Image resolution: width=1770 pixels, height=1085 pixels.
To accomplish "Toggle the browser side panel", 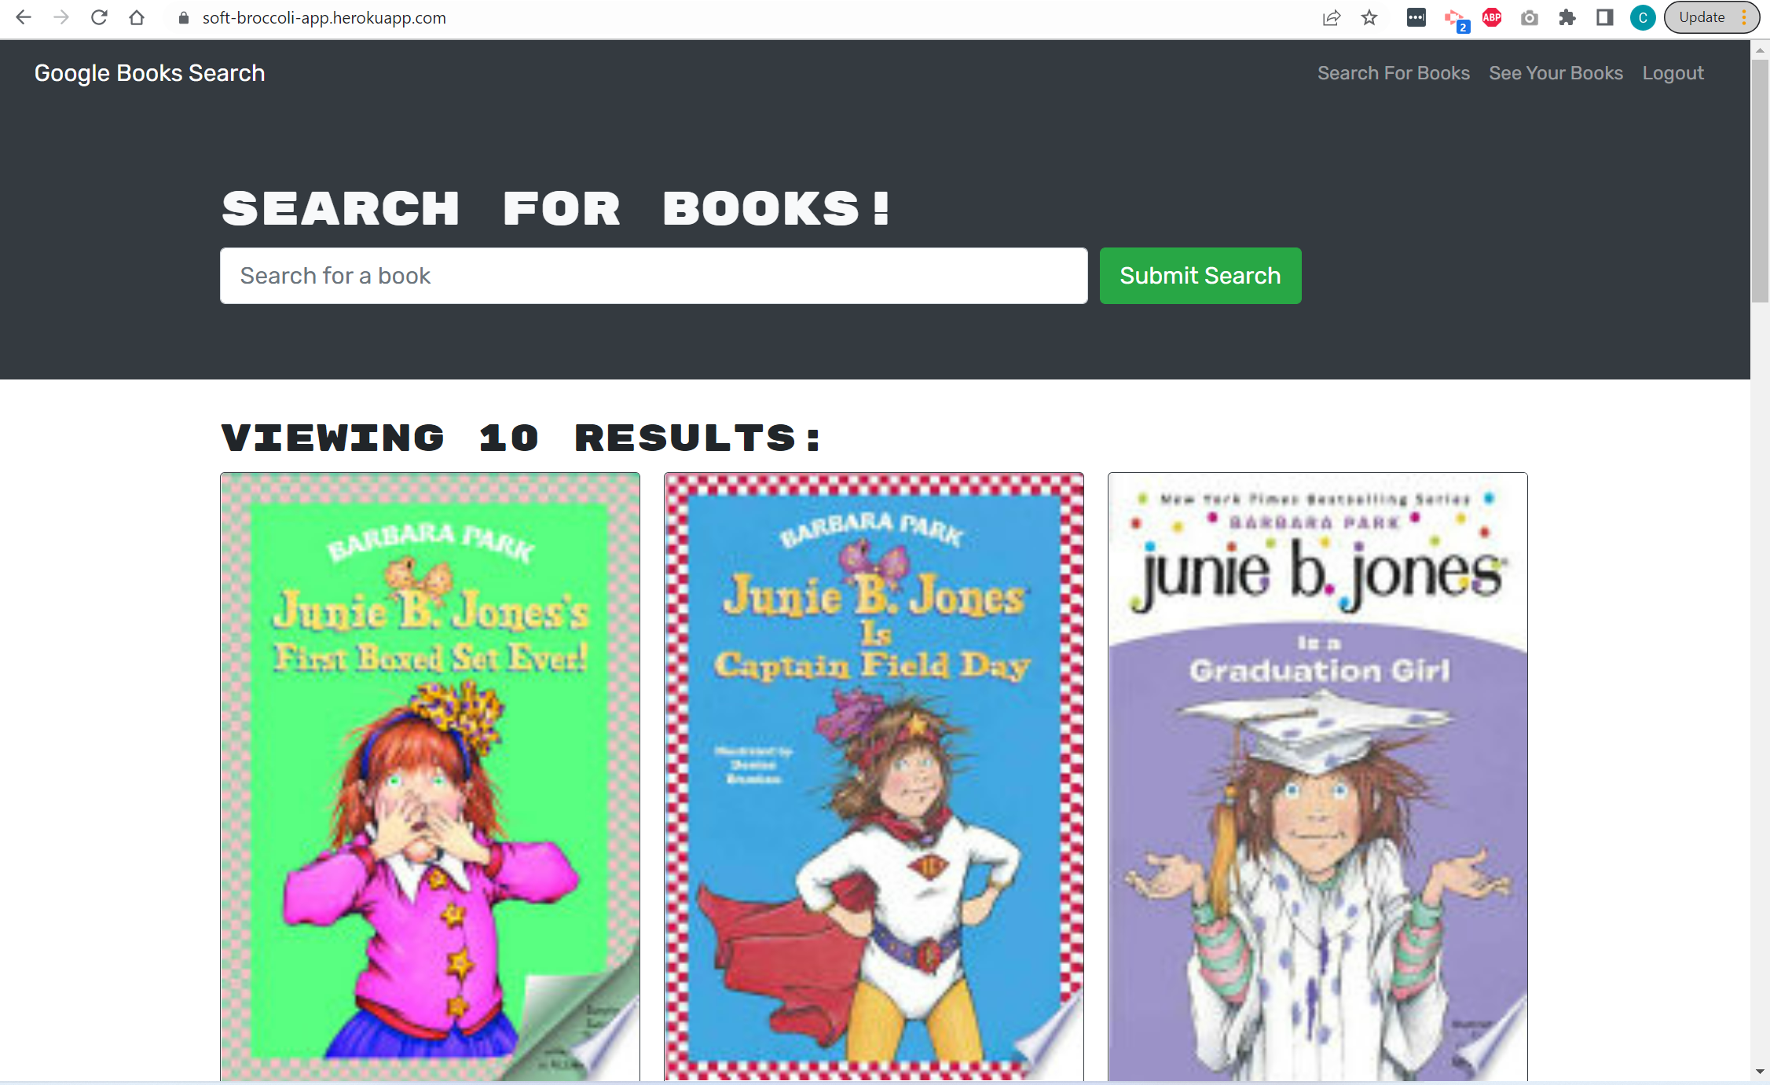I will tap(1605, 17).
